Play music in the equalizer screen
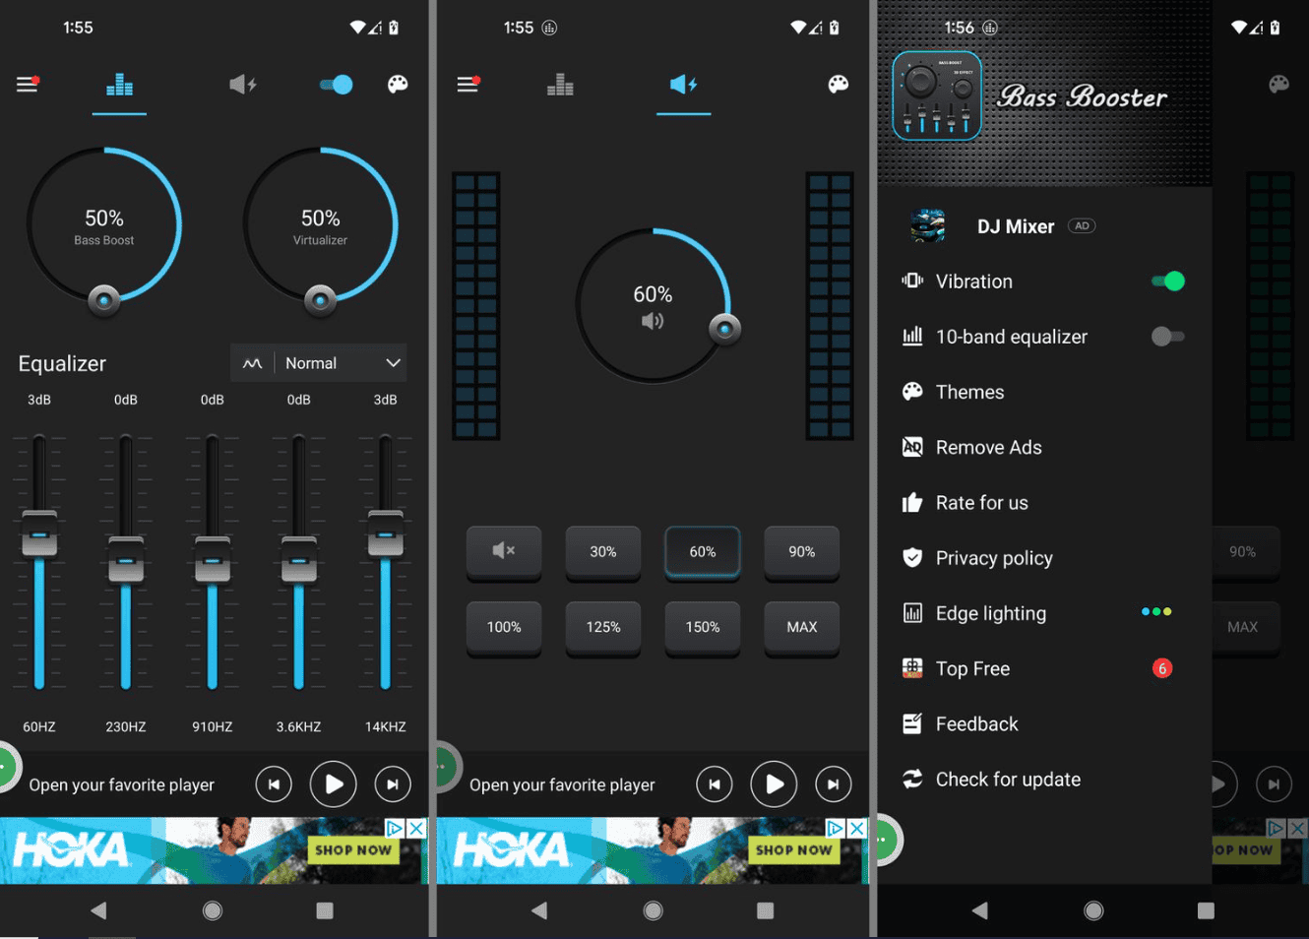This screenshot has height=939, width=1309. [334, 784]
